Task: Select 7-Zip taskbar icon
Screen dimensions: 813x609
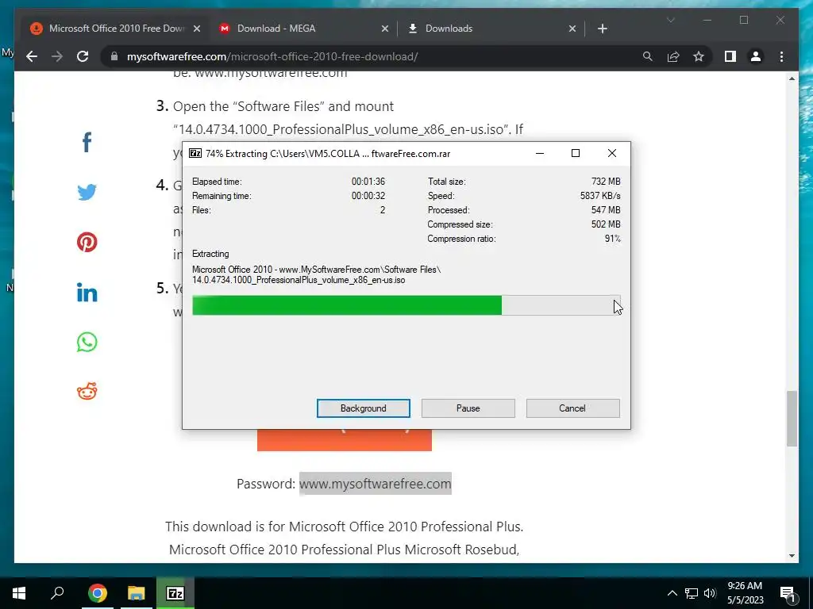Action: point(175,593)
